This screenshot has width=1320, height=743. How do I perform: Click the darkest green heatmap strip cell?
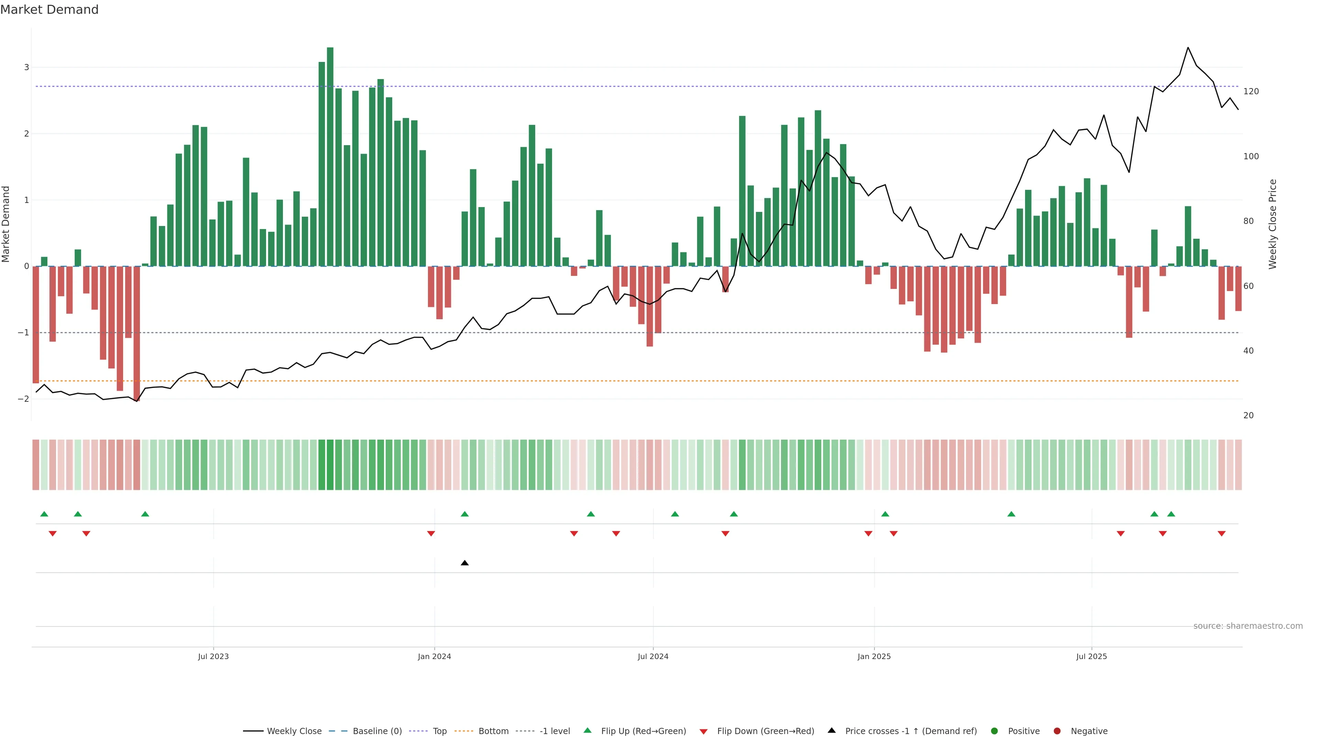[x=330, y=465]
